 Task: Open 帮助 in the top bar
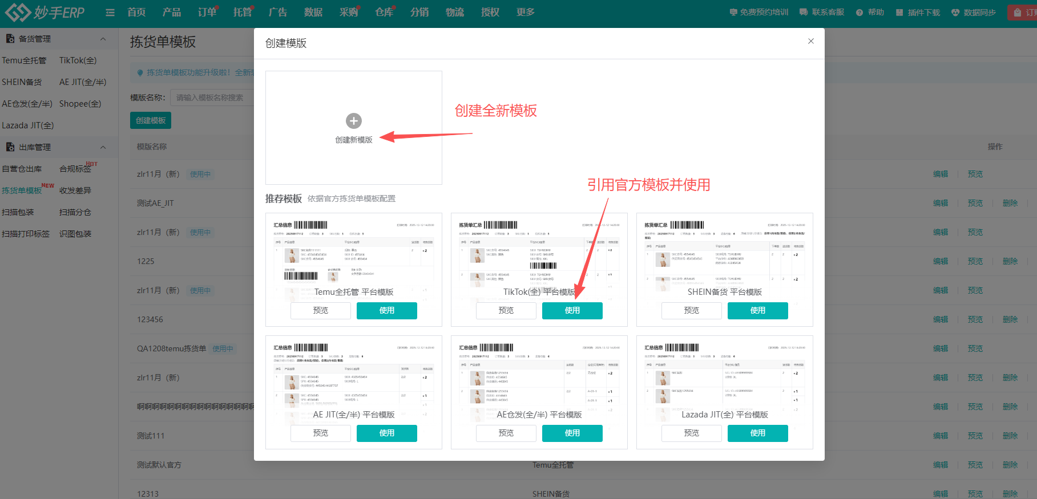tap(870, 12)
